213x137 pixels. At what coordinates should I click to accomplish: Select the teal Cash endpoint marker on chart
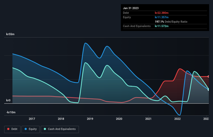(x=209, y=90)
